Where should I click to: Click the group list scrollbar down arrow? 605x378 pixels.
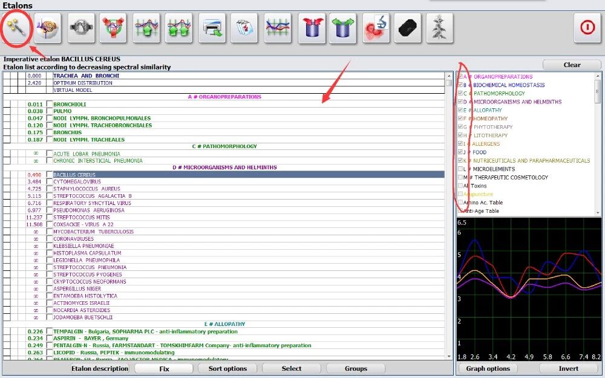pyautogui.click(x=598, y=213)
